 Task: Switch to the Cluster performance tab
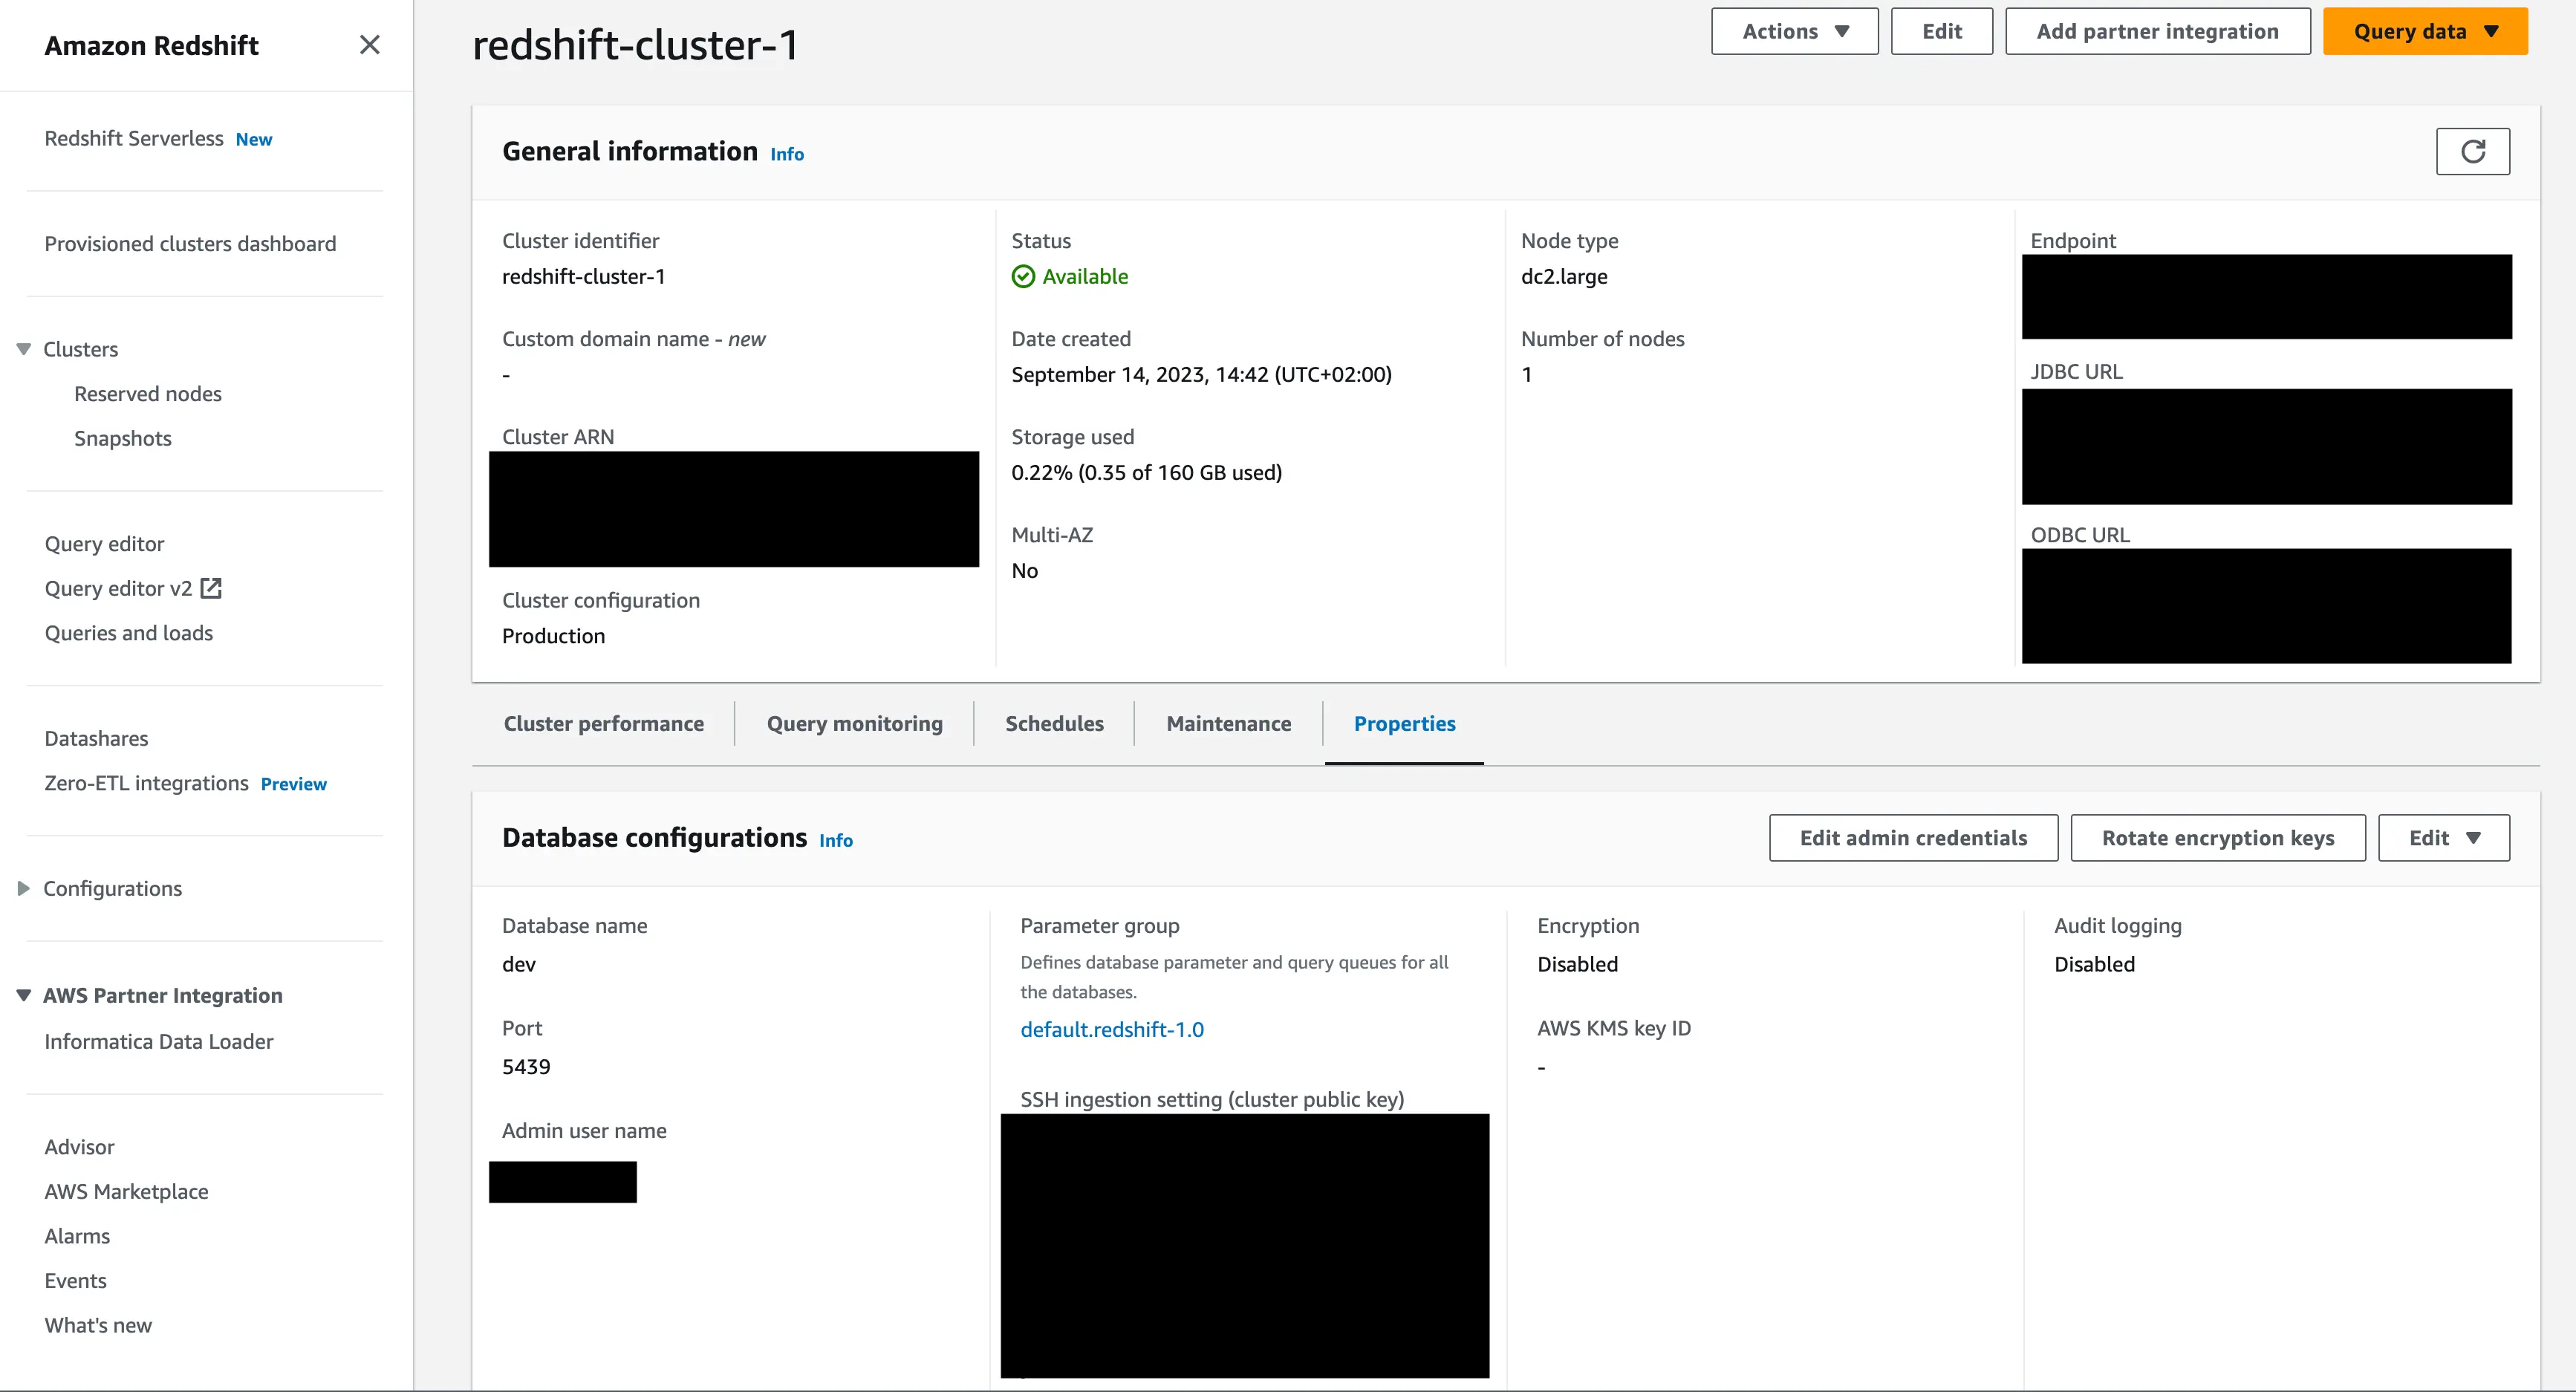tap(604, 723)
